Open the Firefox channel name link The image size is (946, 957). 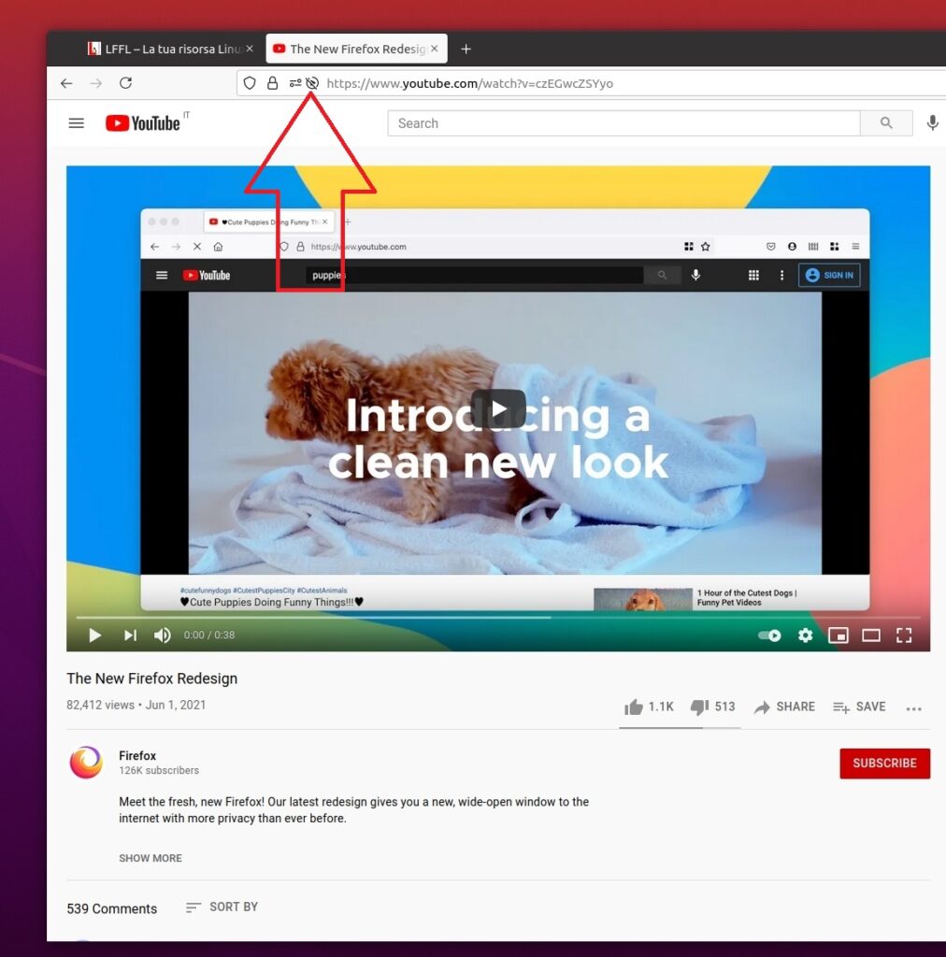[x=137, y=755]
